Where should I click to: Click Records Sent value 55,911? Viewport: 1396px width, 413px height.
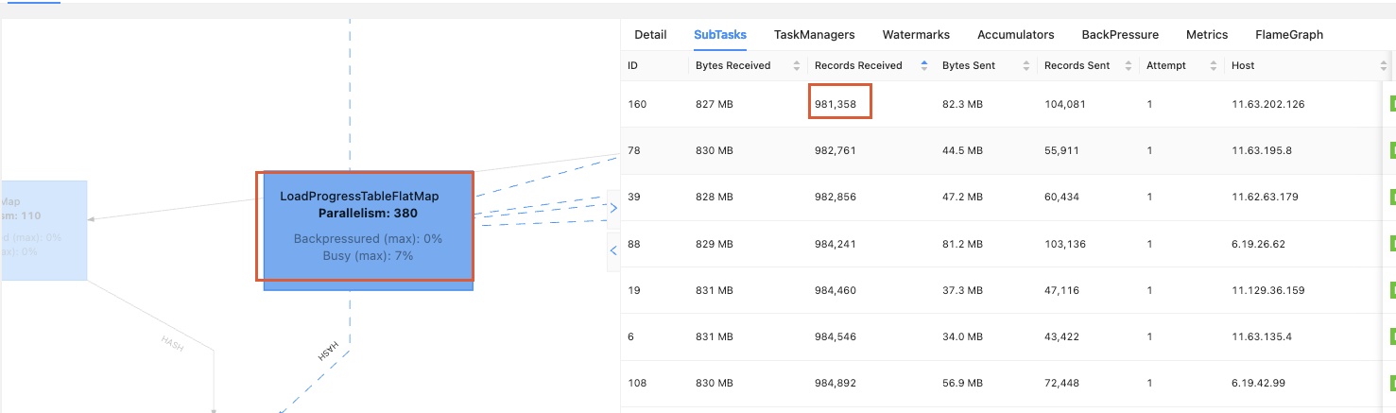click(x=1060, y=150)
